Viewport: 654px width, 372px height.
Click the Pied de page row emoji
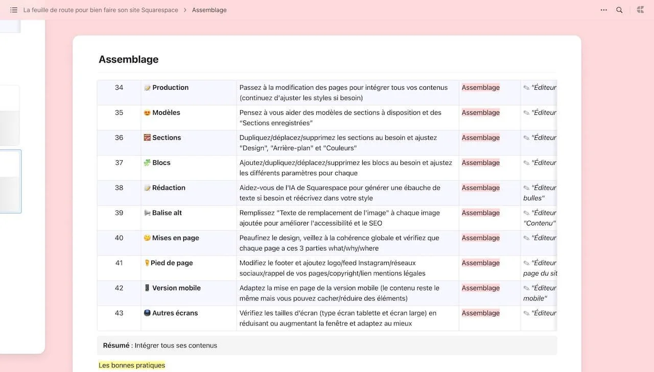tap(147, 263)
